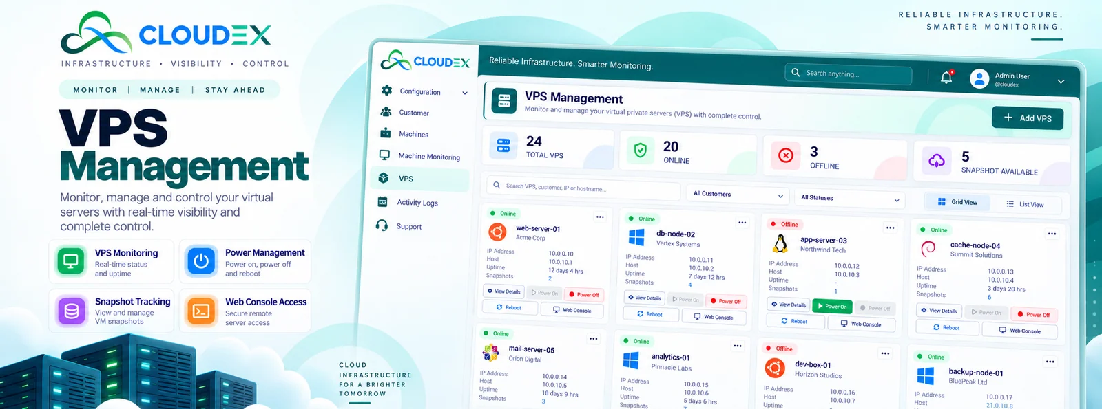Open three-dot menu on web-server-01 card
1102x409 pixels.
(x=600, y=217)
